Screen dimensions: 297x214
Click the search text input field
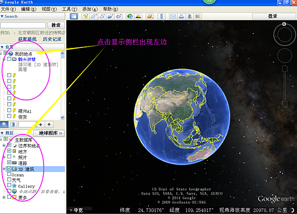[x=23, y=25]
